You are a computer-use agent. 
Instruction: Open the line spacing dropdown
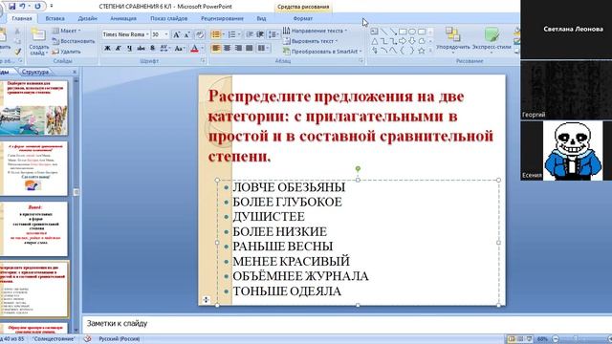pyautogui.click(x=273, y=34)
